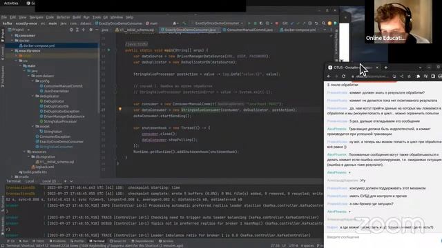Screen dimensions: 442x248
Task: Open the IDE search everywhere magnifier
Action: 323,23
